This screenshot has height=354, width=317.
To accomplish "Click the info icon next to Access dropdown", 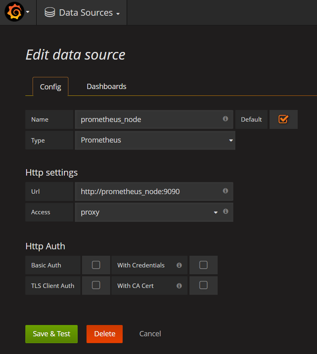I will coord(226,211).
